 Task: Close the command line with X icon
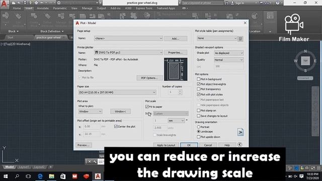(90, 161)
